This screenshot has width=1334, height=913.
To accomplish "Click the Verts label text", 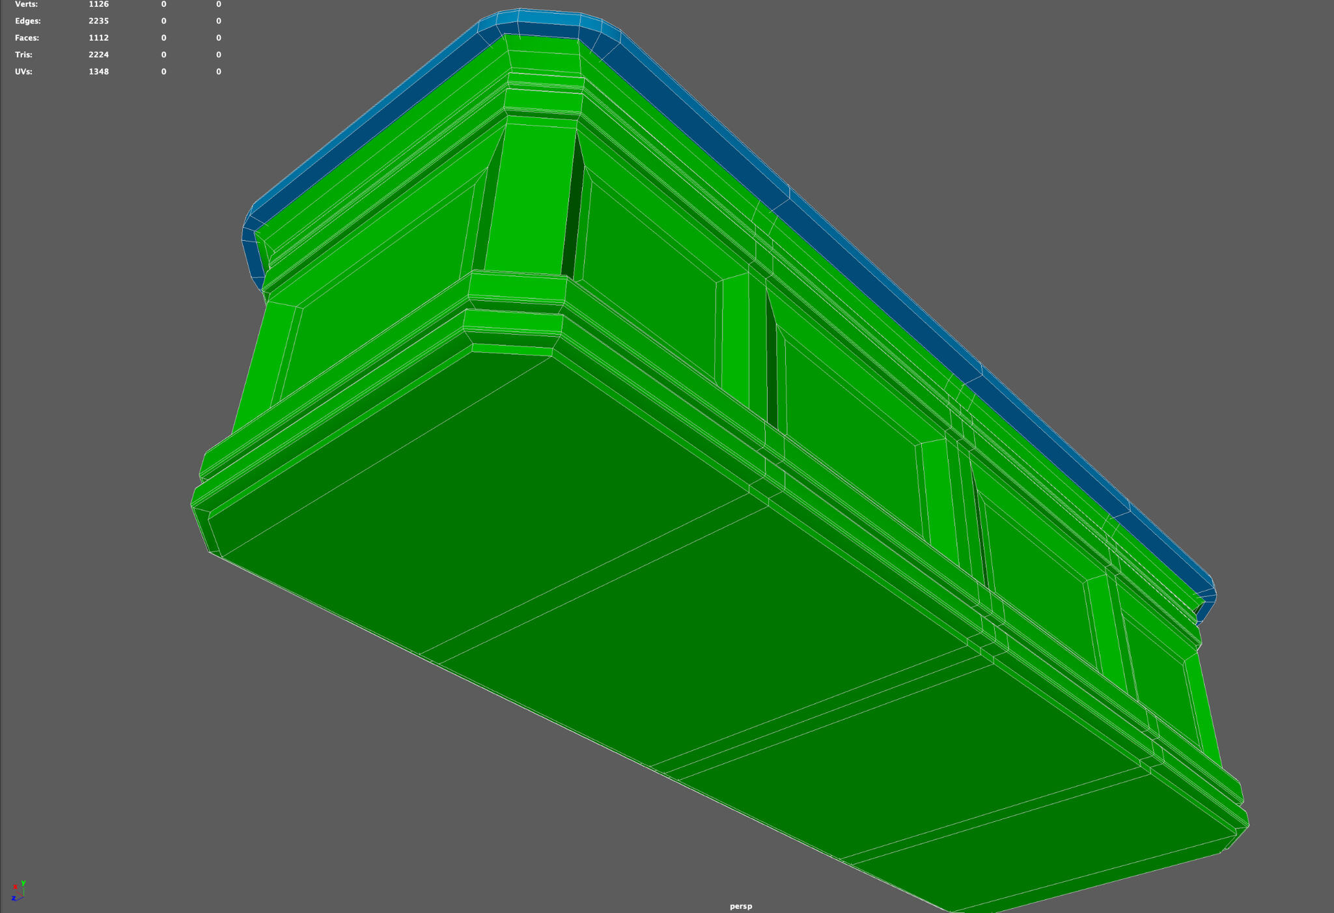I will (26, 4).
